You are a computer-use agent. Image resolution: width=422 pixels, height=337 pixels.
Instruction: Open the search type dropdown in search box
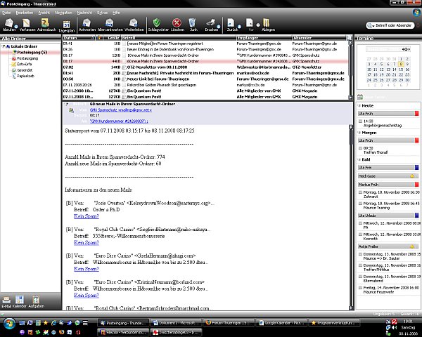click(x=370, y=25)
